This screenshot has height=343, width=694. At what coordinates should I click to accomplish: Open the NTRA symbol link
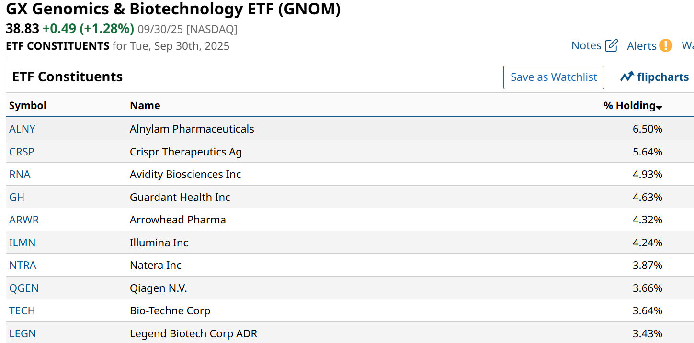coord(23,265)
